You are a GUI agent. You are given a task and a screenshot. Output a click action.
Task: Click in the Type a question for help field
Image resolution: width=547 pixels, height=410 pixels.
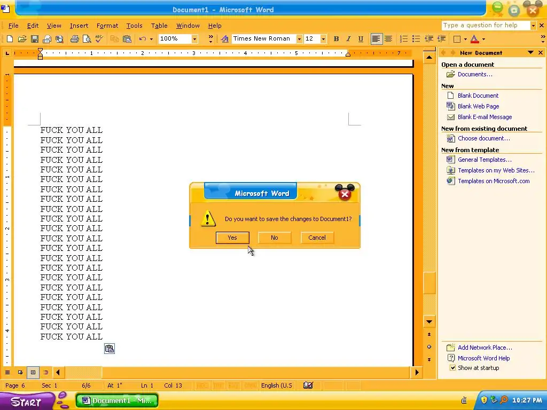pos(486,26)
